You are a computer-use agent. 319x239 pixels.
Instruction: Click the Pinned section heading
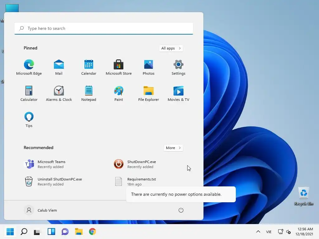[31, 48]
